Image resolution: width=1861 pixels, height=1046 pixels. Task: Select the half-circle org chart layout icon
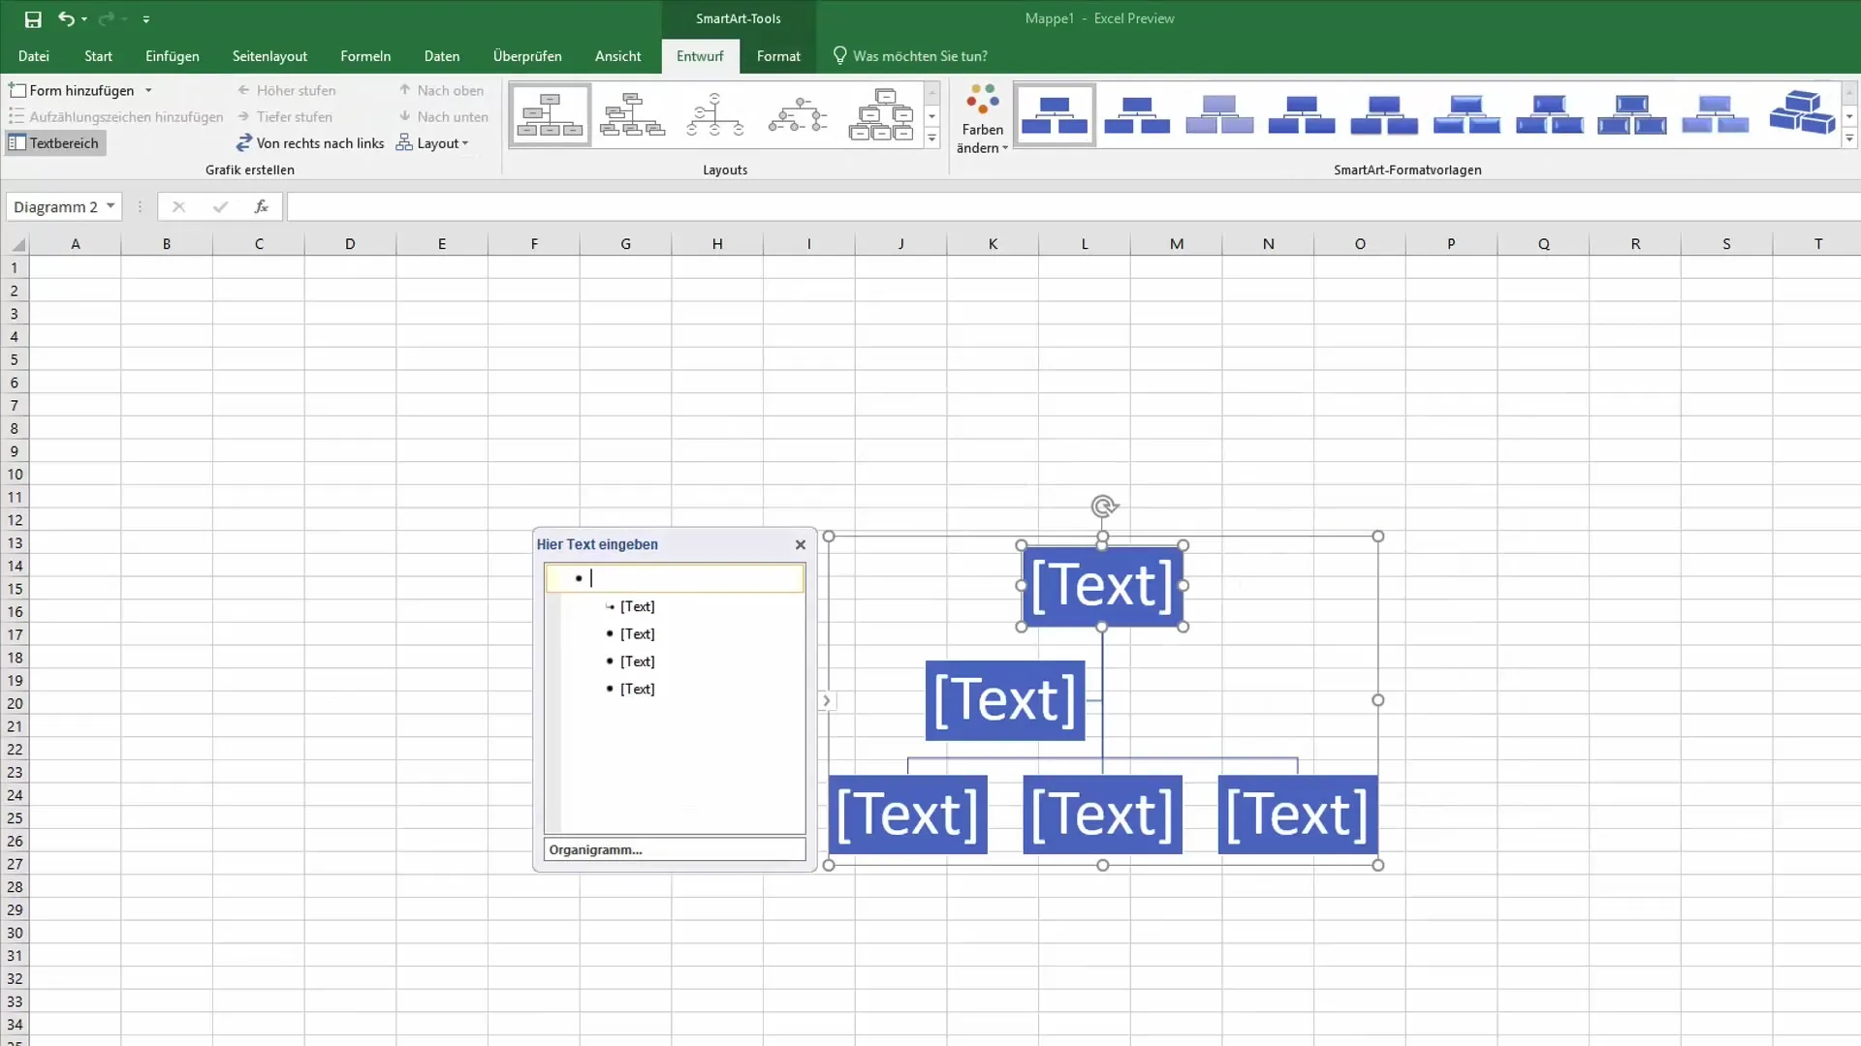pos(715,116)
